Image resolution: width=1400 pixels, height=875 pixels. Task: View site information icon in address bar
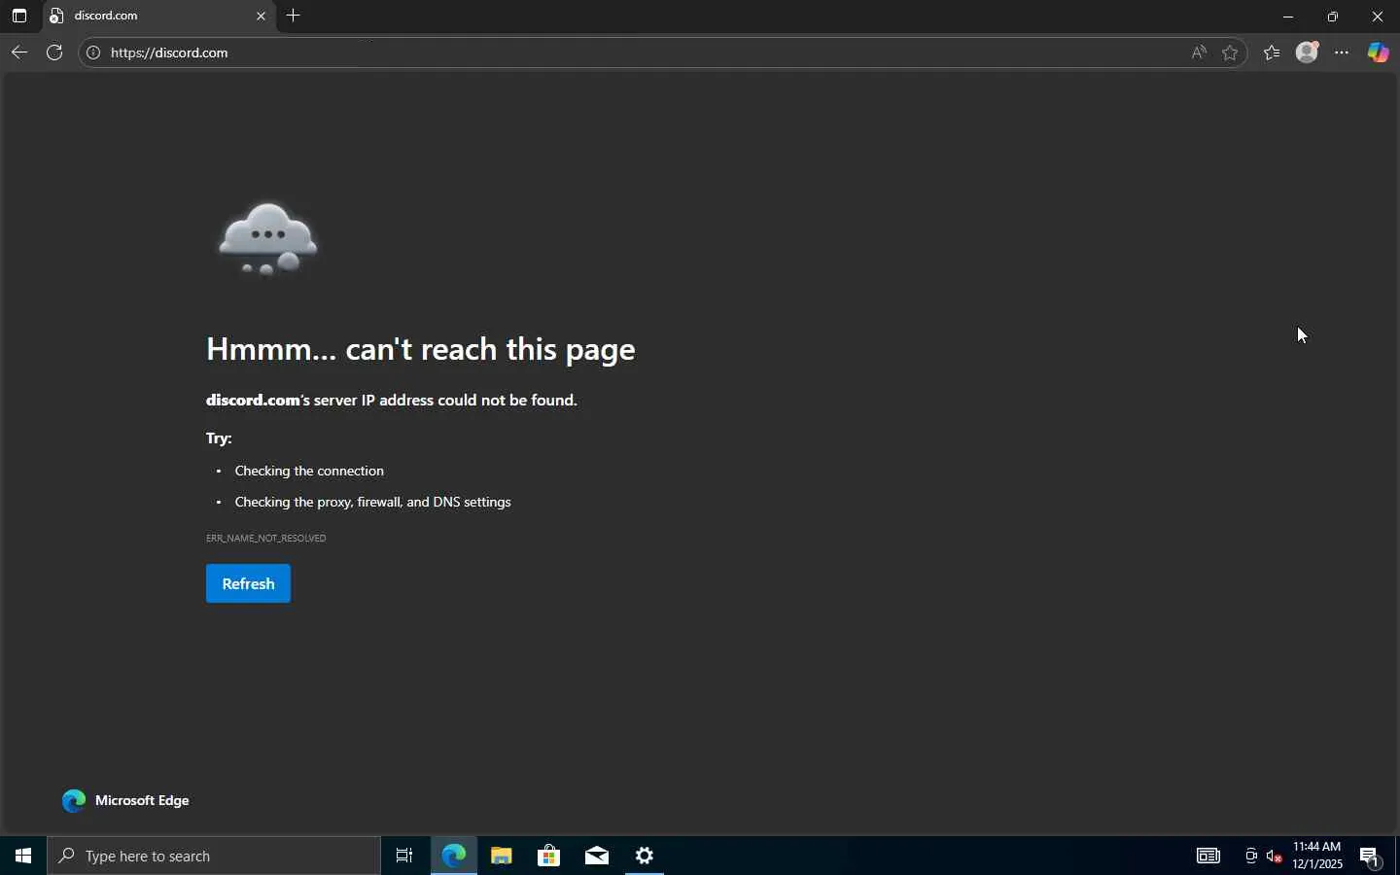coord(93,52)
